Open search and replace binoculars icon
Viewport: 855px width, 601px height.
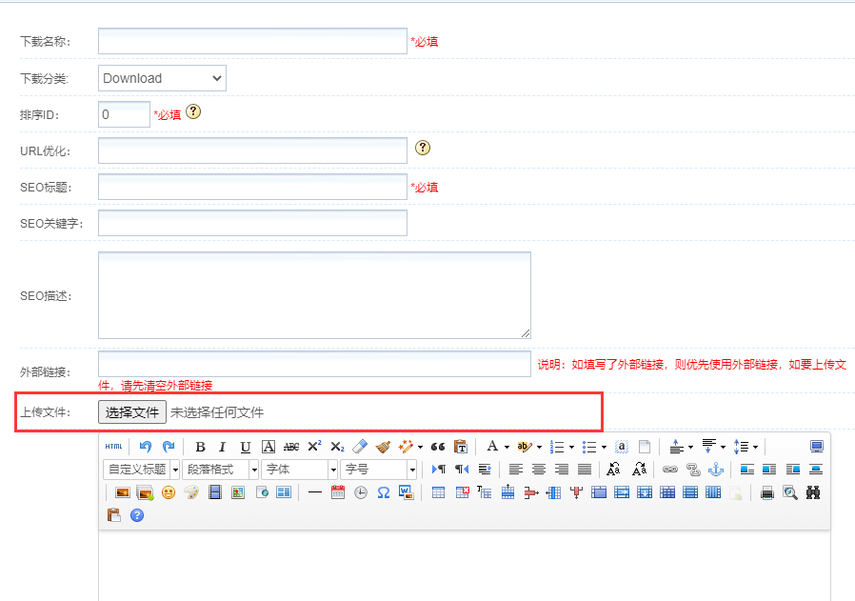[812, 492]
